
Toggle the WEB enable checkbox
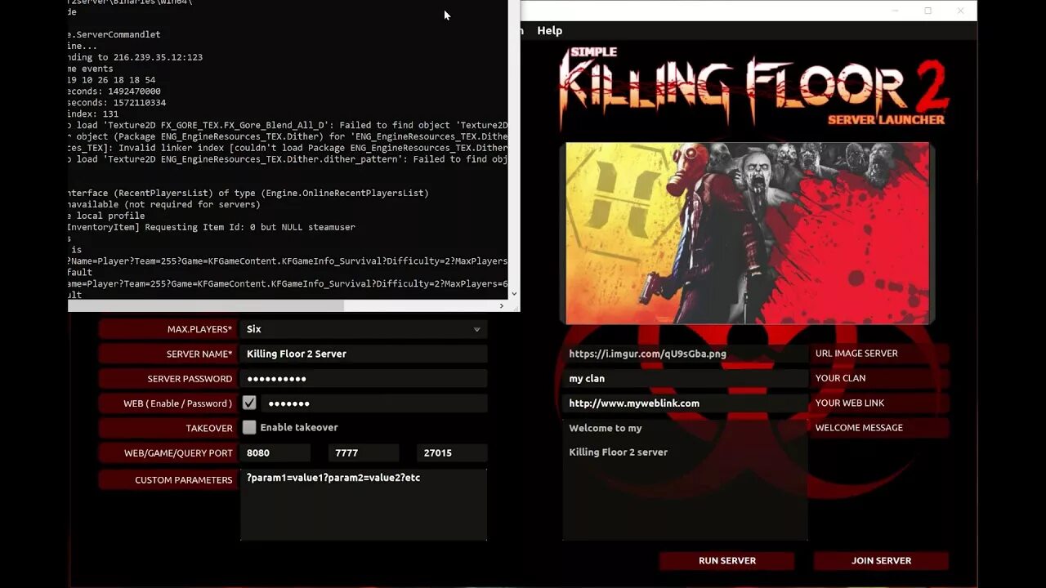(x=249, y=403)
